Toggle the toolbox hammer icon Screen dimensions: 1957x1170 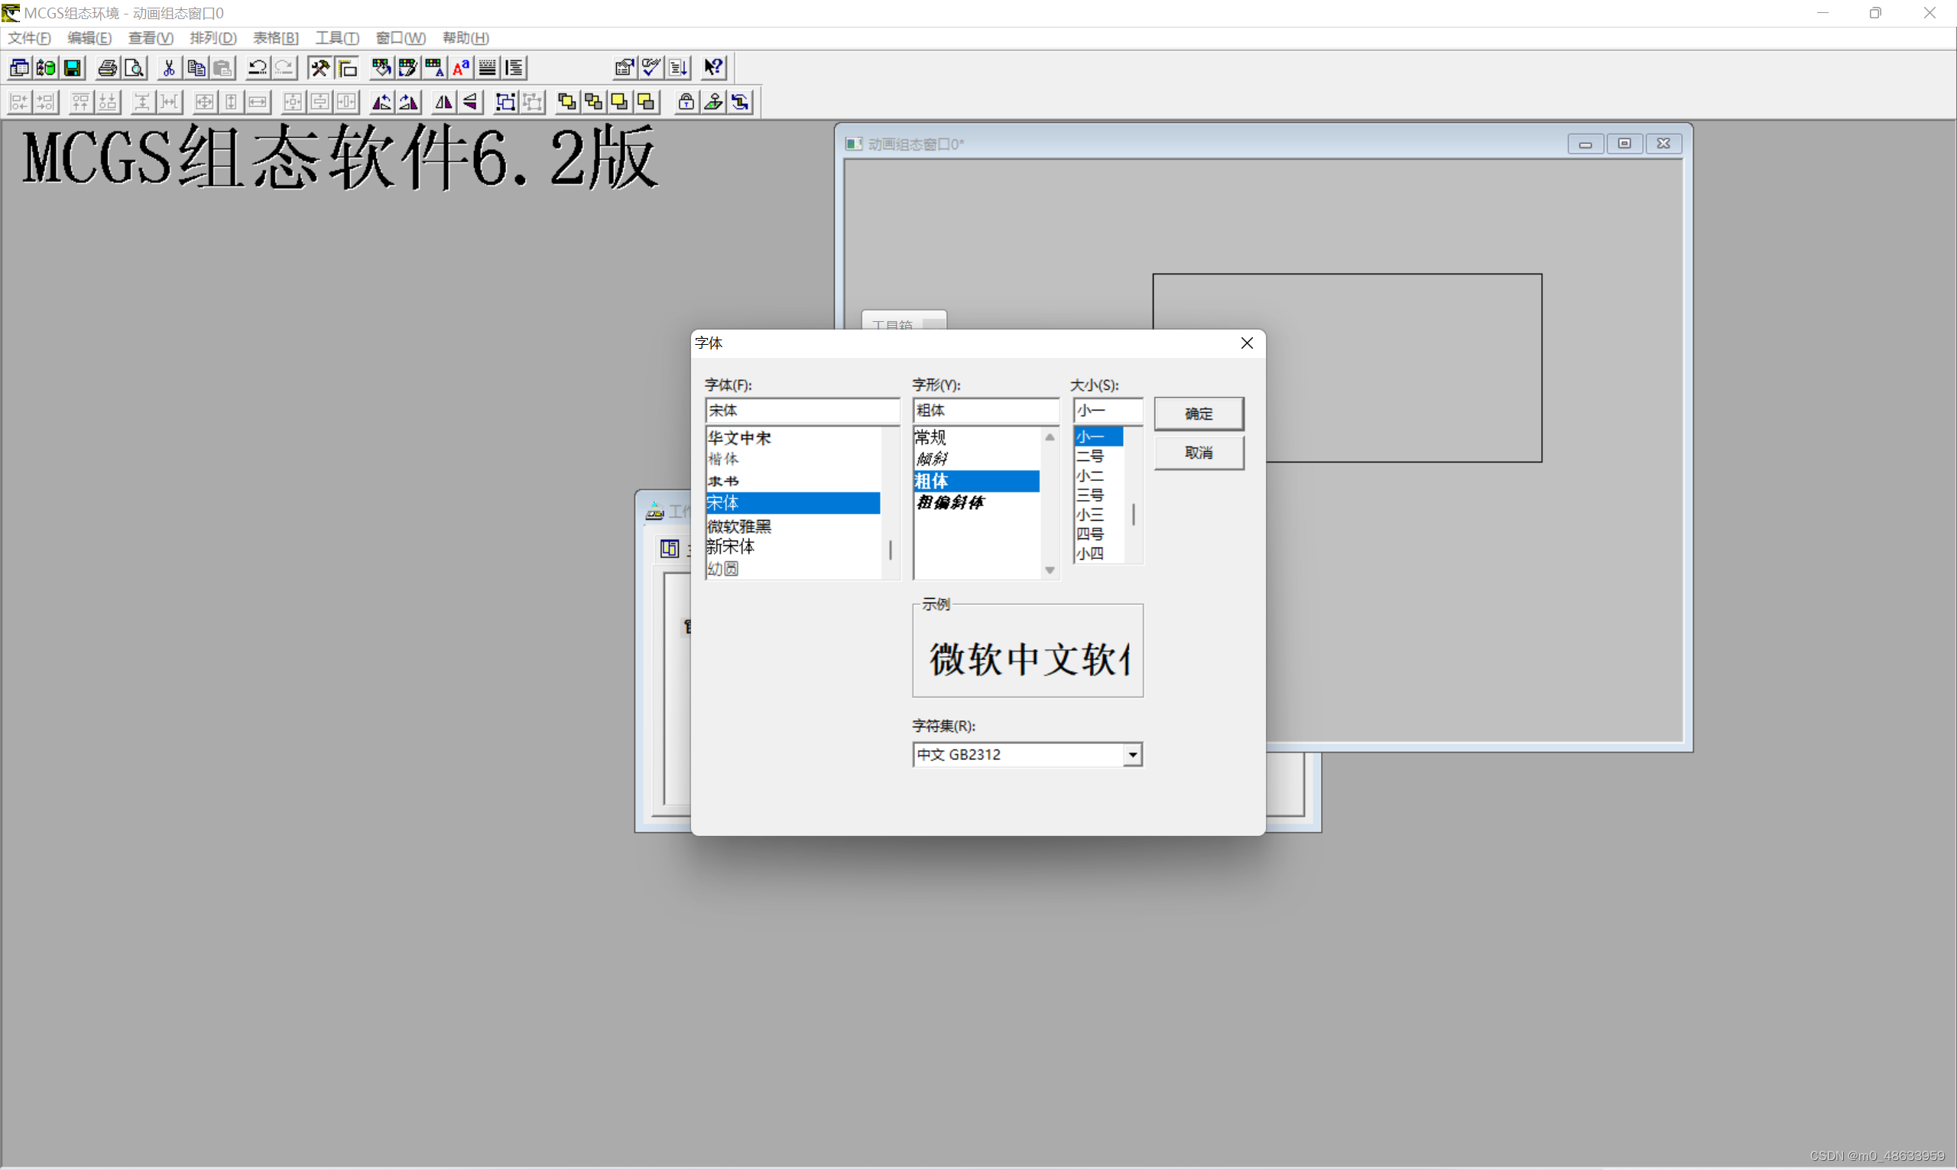point(320,68)
